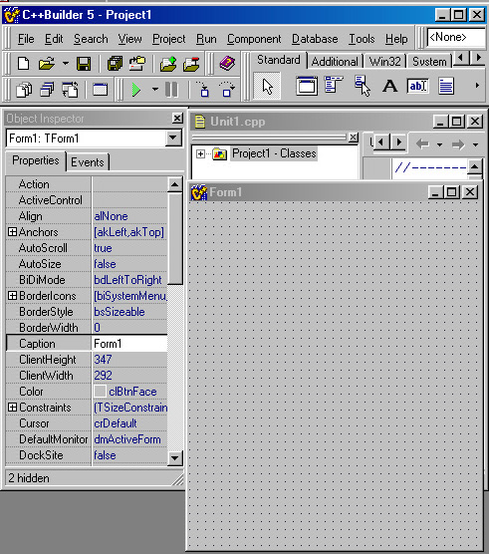The image size is (489, 554).
Task: Click Add file to project icon
Action: coord(168,64)
